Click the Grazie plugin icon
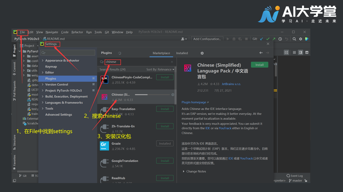 point(104,146)
